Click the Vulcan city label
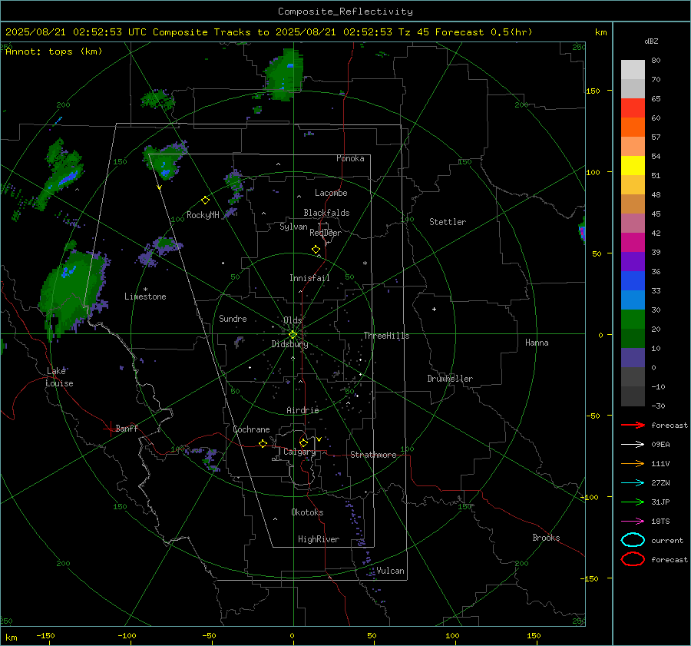The height and width of the screenshot is (646, 691). tap(391, 571)
